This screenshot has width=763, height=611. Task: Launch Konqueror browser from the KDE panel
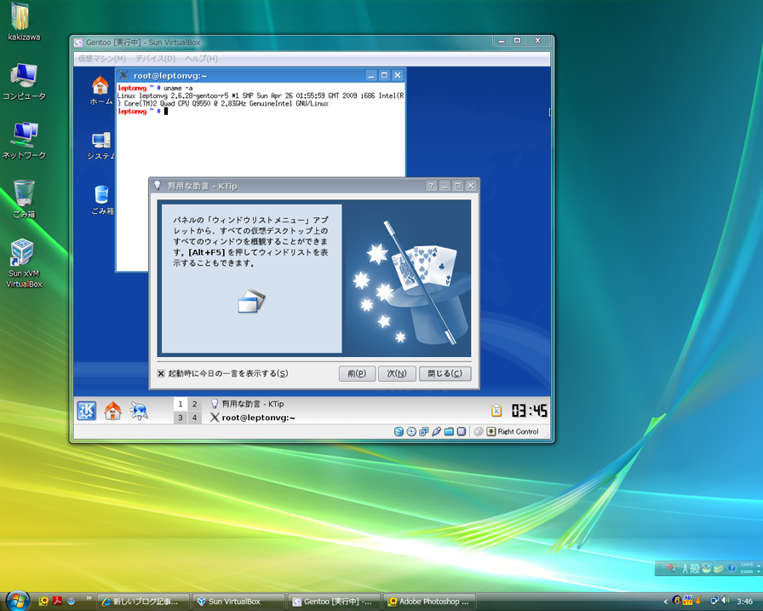139,411
